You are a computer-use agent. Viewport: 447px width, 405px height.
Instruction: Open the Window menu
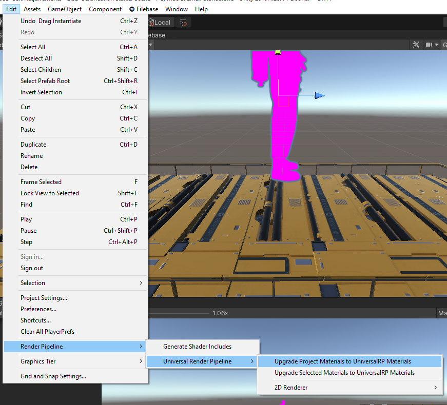(x=177, y=9)
